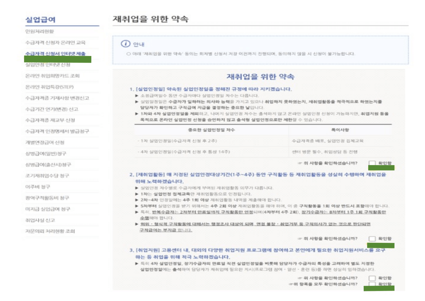The height and width of the screenshot is (301, 425).
Task: Open 수급자격 신청자 온라인 교육 menu
Action: tap(55, 42)
